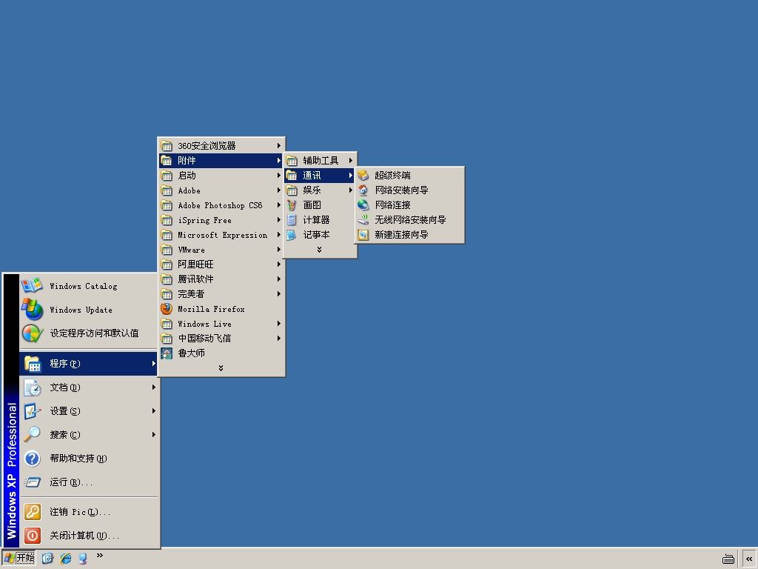Click 关闭计算机(U)... to shut down
This screenshot has height=569, width=758.
(x=89, y=536)
